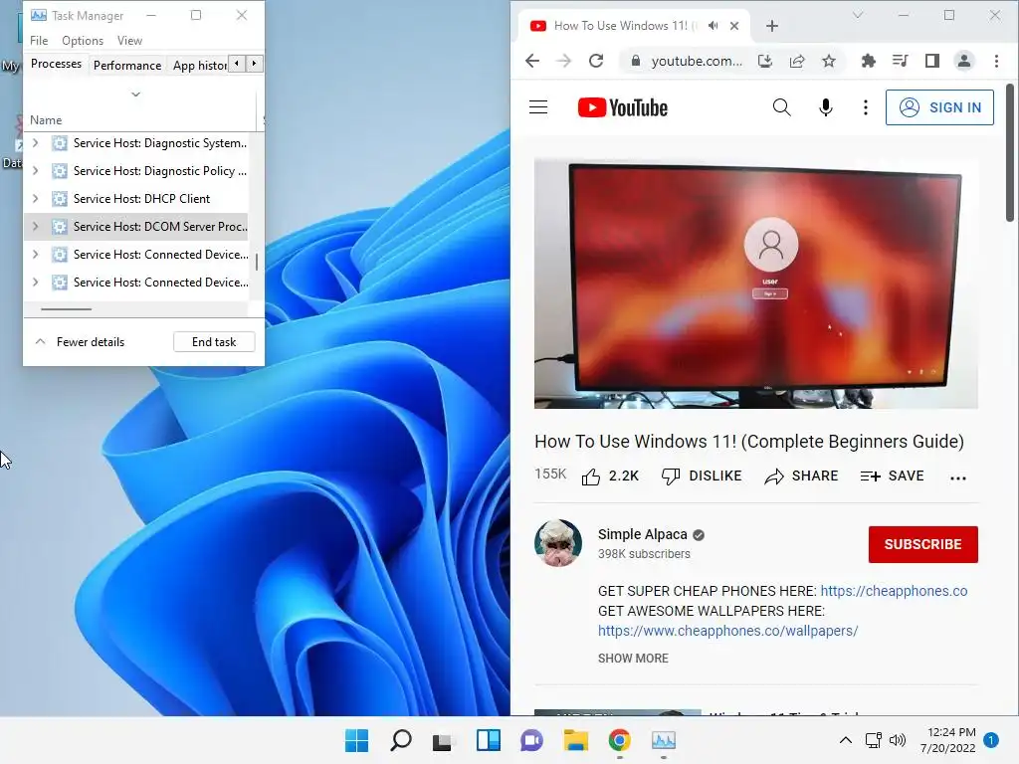
Task: Collapse Task Manager with Fewer details
Action: 80,342
